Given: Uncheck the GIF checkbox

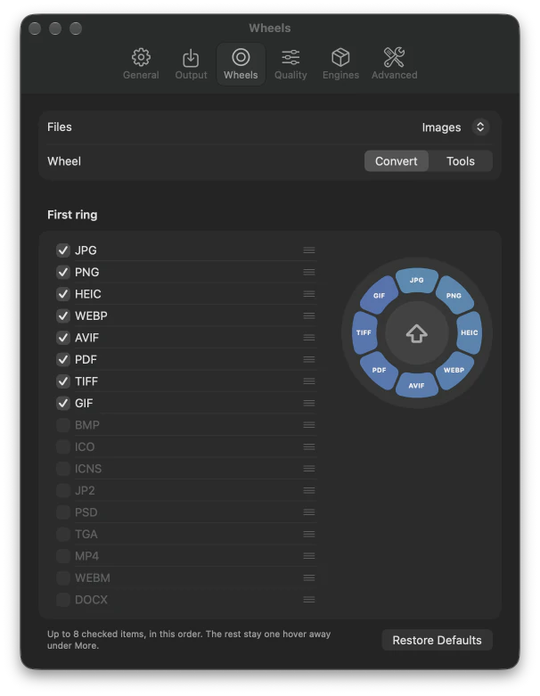Looking at the screenshot, I should point(63,403).
